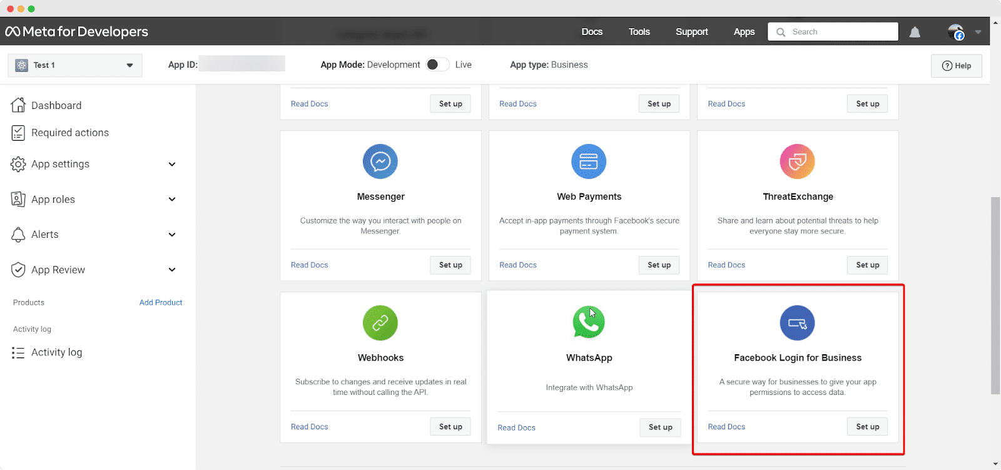Open the Apps menu

tap(744, 32)
